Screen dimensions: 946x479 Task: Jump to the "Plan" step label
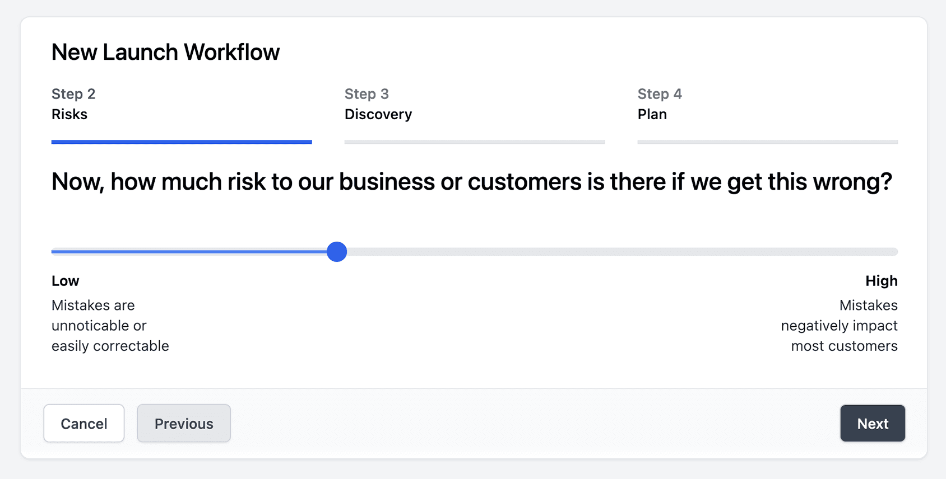tap(652, 114)
